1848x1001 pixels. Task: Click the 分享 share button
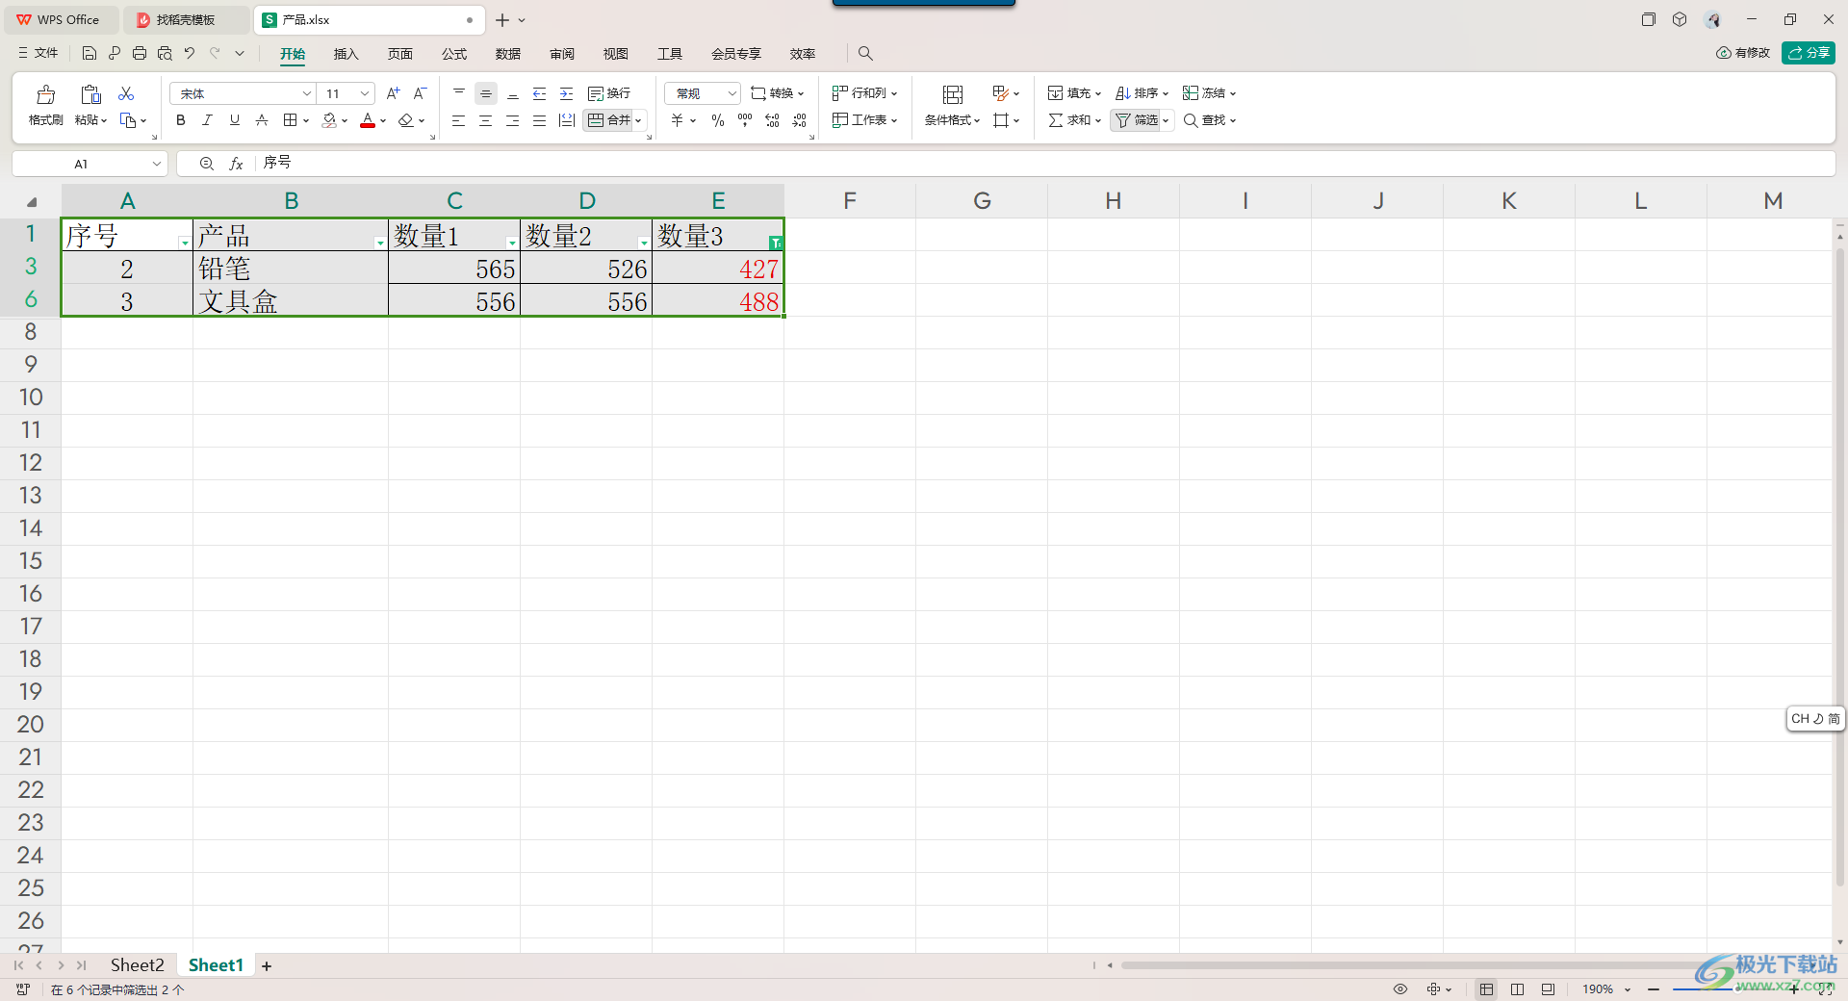pyautogui.click(x=1809, y=53)
